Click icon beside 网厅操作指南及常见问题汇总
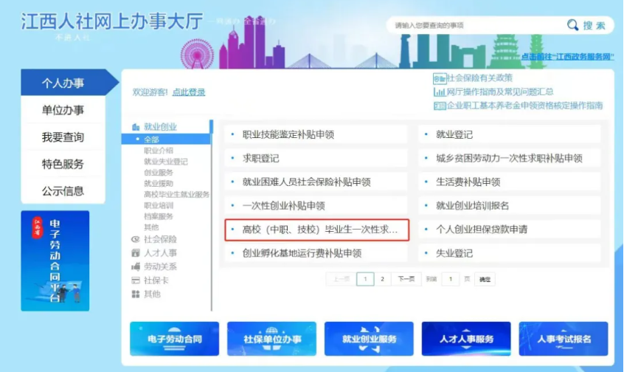 (x=439, y=92)
